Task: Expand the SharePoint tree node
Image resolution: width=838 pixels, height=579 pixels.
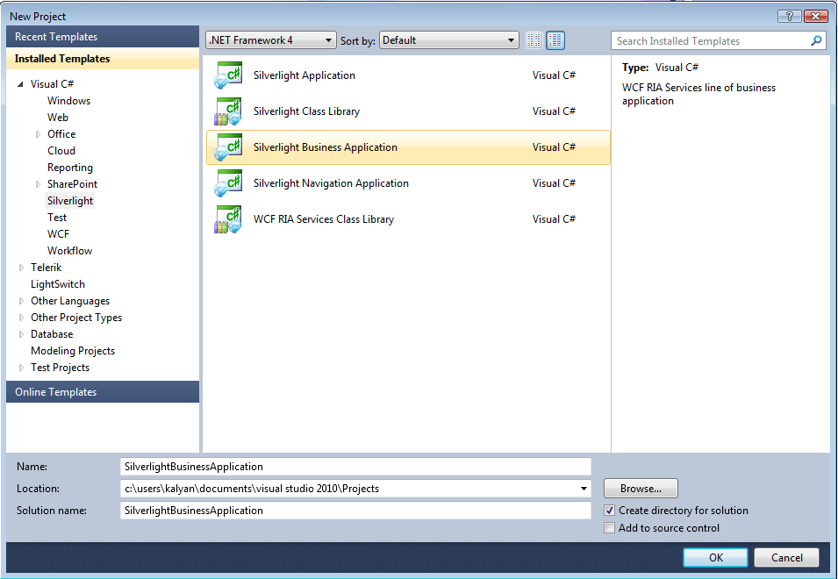Action: (38, 184)
